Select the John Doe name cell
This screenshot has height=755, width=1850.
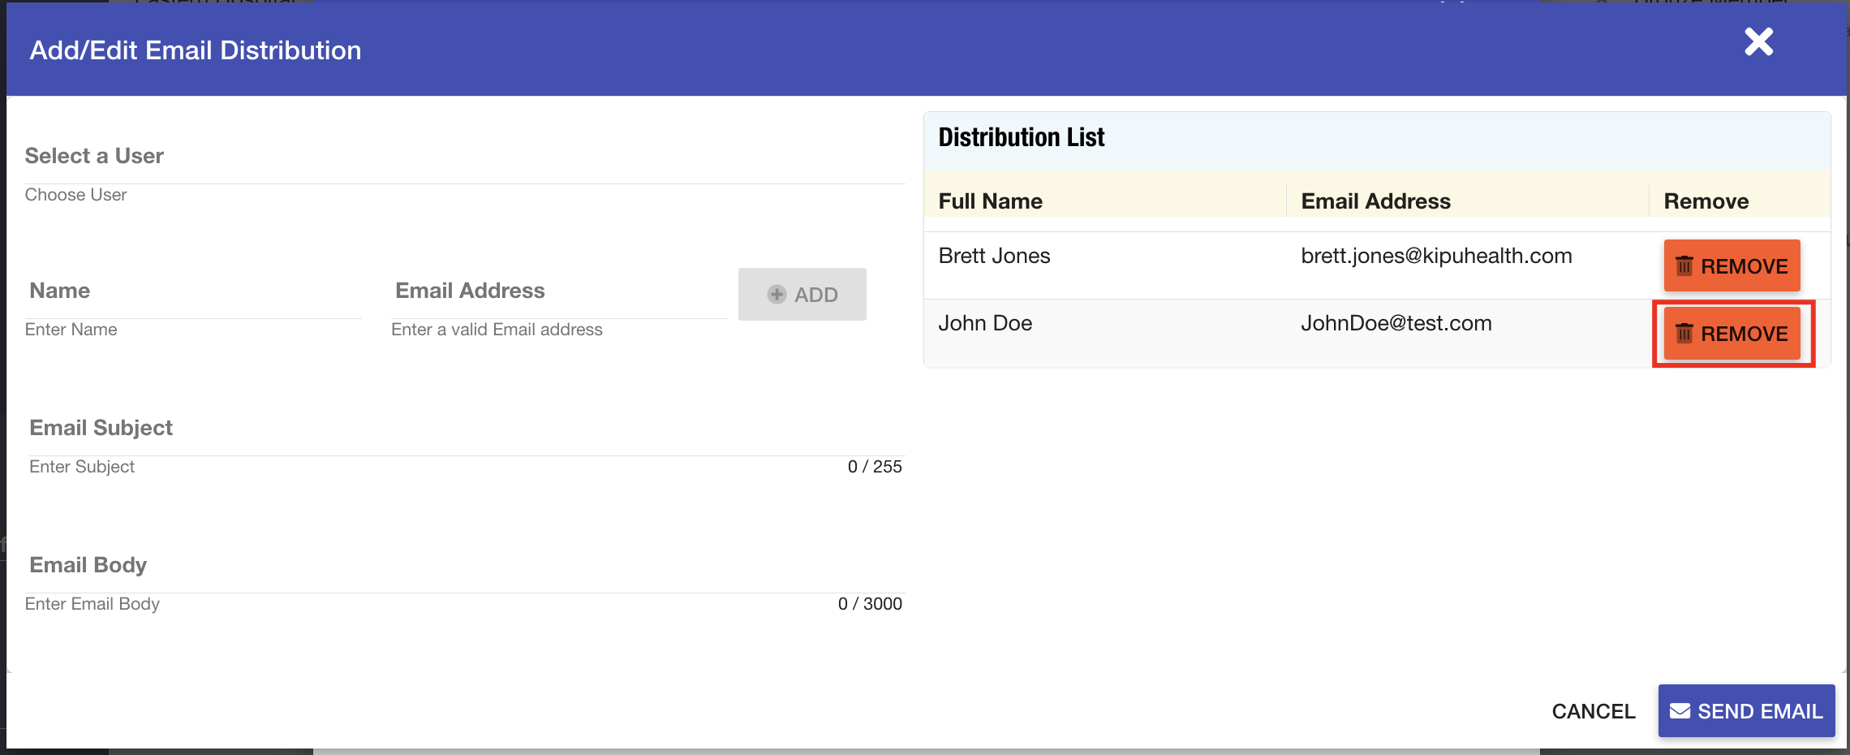pos(985,324)
